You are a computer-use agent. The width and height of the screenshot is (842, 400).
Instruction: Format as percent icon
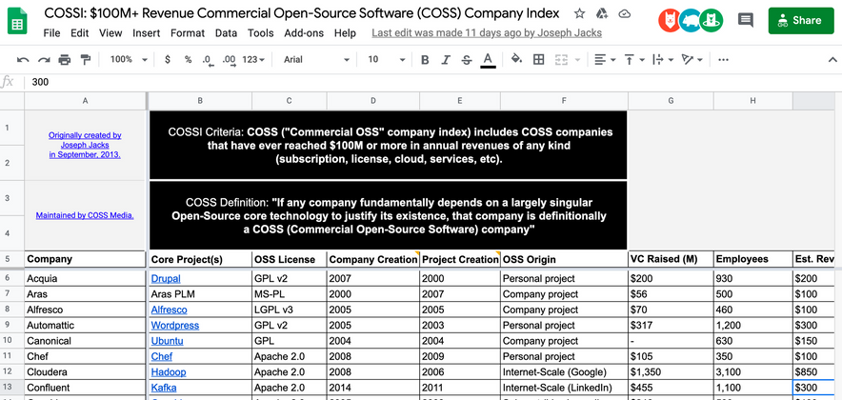pos(188,60)
